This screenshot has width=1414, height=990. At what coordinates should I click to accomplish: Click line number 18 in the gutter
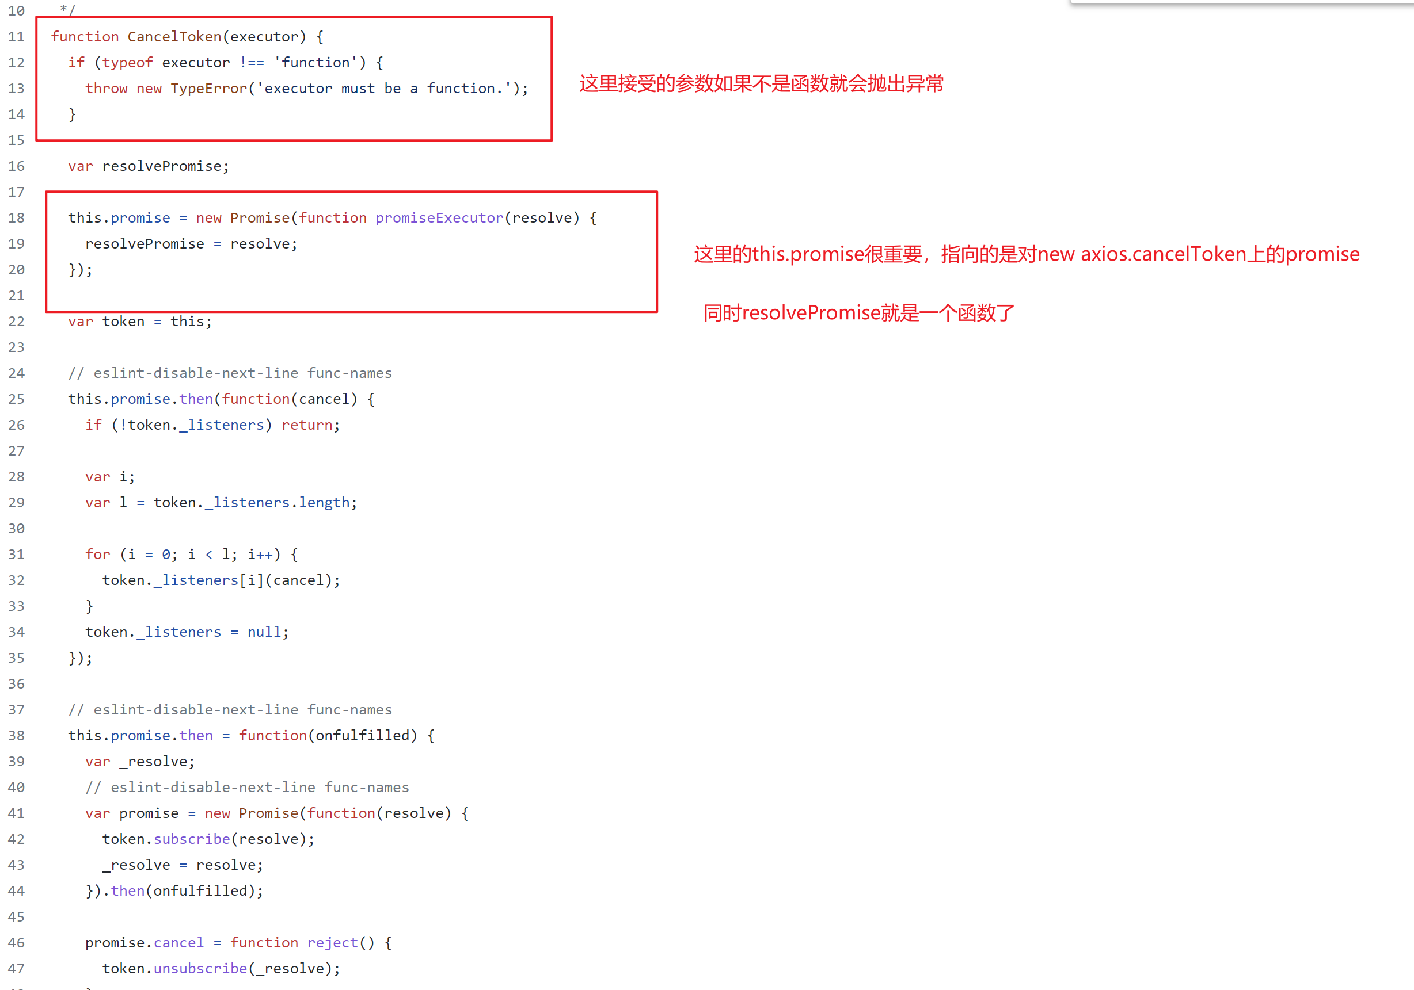point(17,218)
